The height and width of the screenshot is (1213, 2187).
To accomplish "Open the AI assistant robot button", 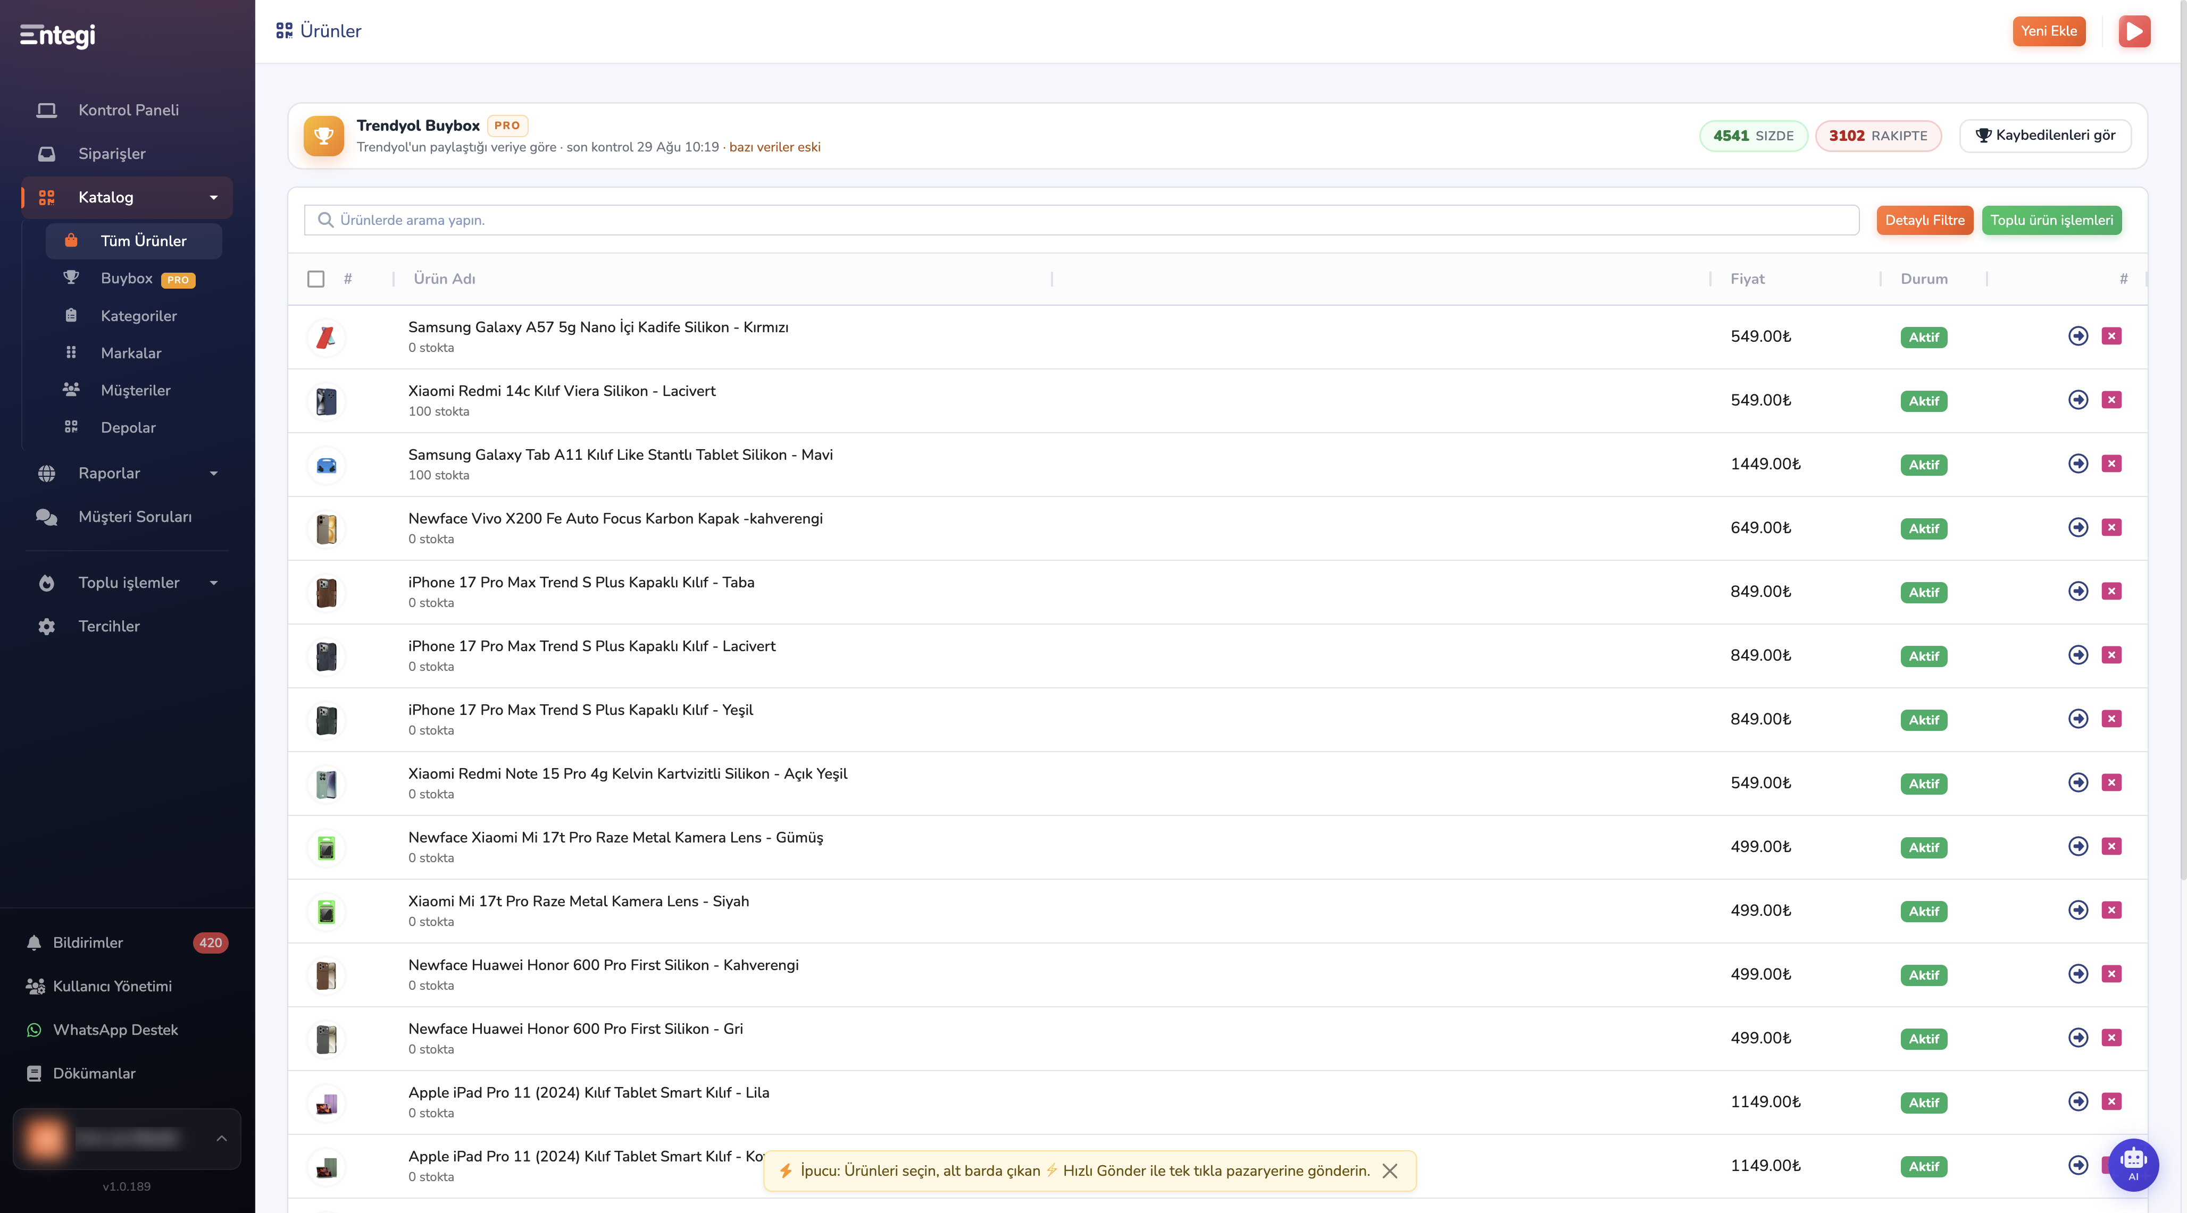I will (2133, 1165).
